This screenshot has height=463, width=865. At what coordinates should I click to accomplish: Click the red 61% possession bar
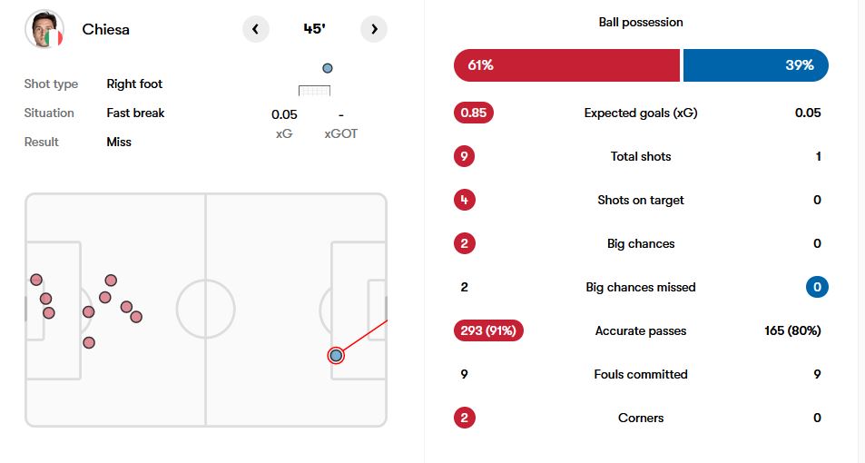(x=566, y=65)
